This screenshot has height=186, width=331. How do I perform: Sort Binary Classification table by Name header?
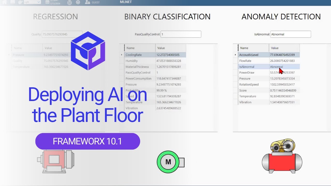[140, 48]
